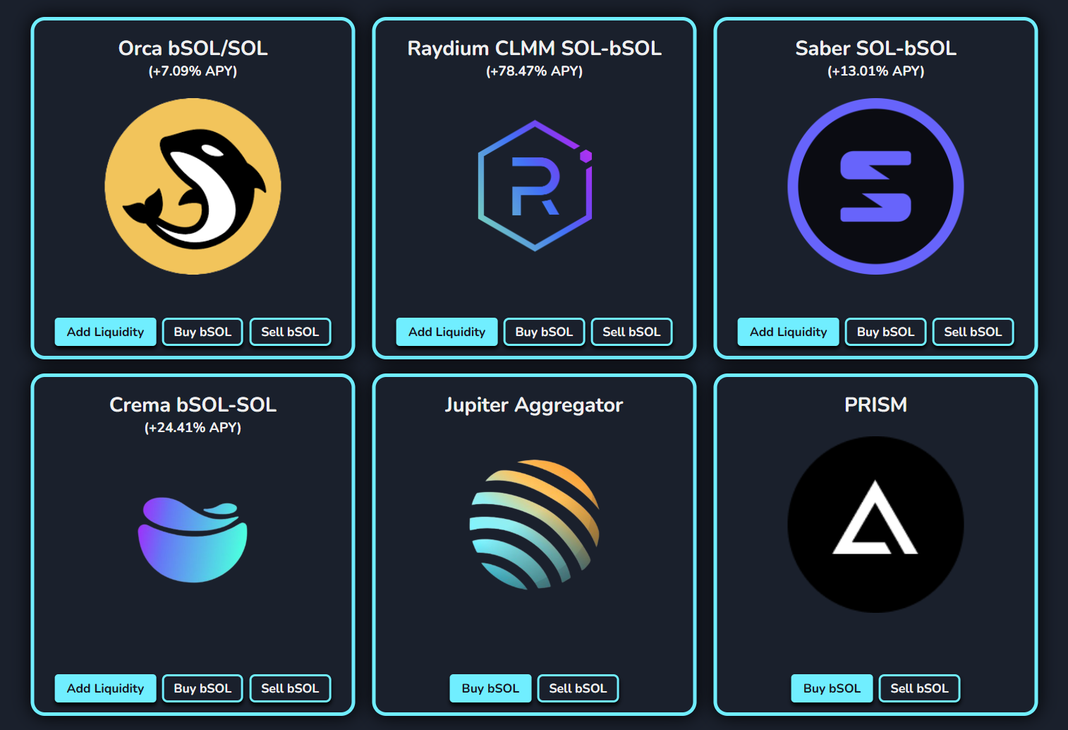Click the Raydium hexagon R logo
This screenshot has height=730, width=1068.
tap(535, 186)
